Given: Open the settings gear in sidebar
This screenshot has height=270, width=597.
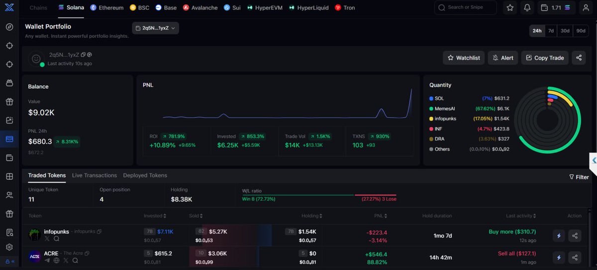Looking at the screenshot, I should pyautogui.click(x=9, y=247).
